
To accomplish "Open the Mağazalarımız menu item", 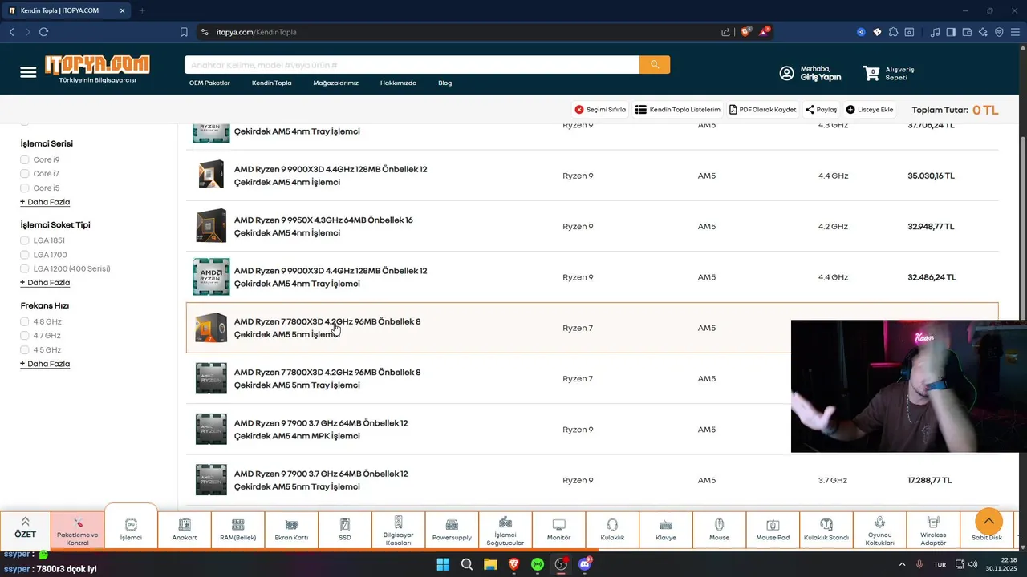I will click(x=335, y=83).
